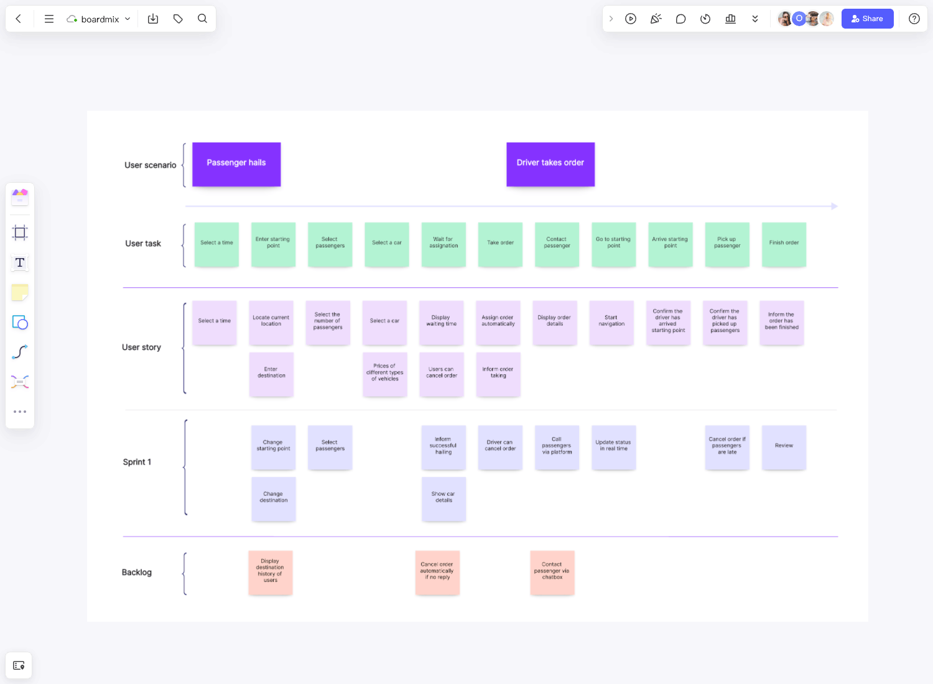Open the search panel
Screen dimensions: 933x684
202,19
